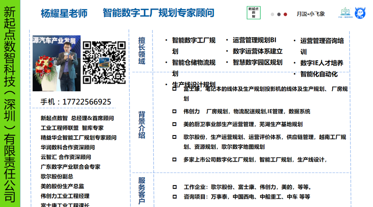This screenshot has height=207, width=373.
Task: Click the book logo beside the elephant mascot
Action: tap(345, 13)
